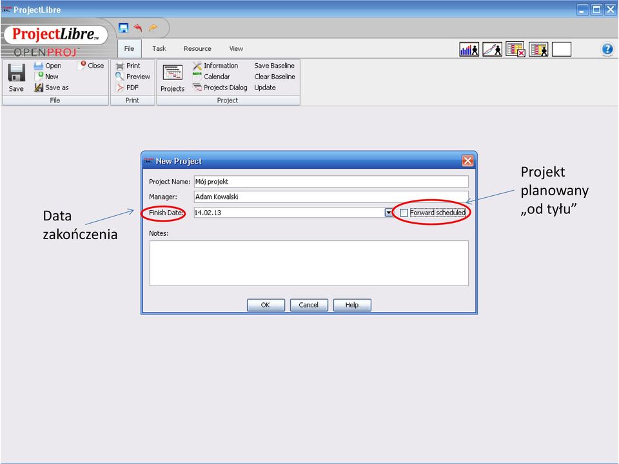Switch to the View ribbon tab
The height and width of the screenshot is (464, 619).
[x=236, y=48]
